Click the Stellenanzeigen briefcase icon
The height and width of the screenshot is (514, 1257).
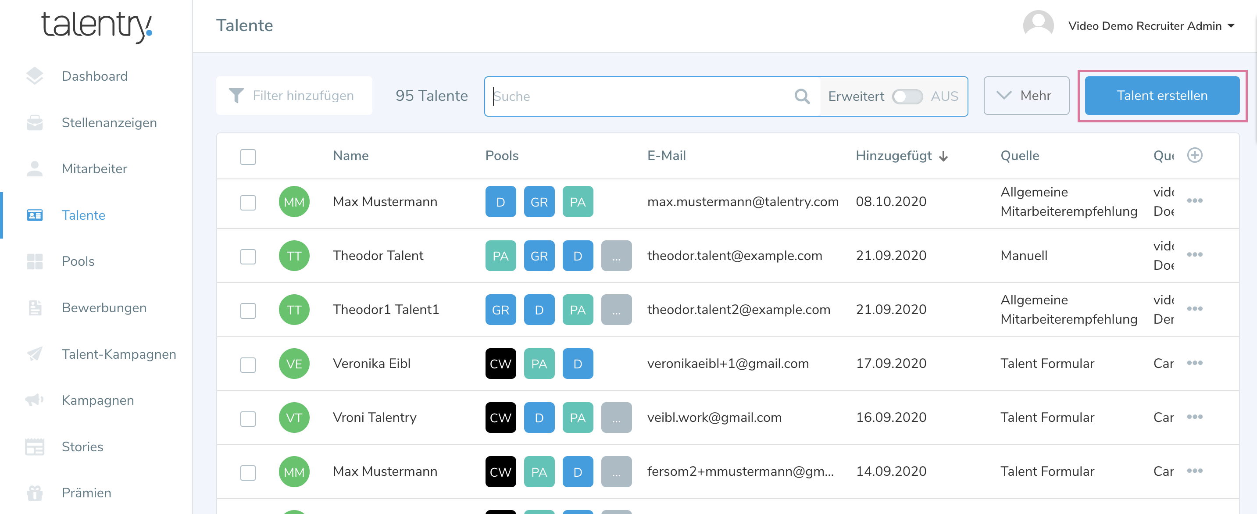[35, 122]
